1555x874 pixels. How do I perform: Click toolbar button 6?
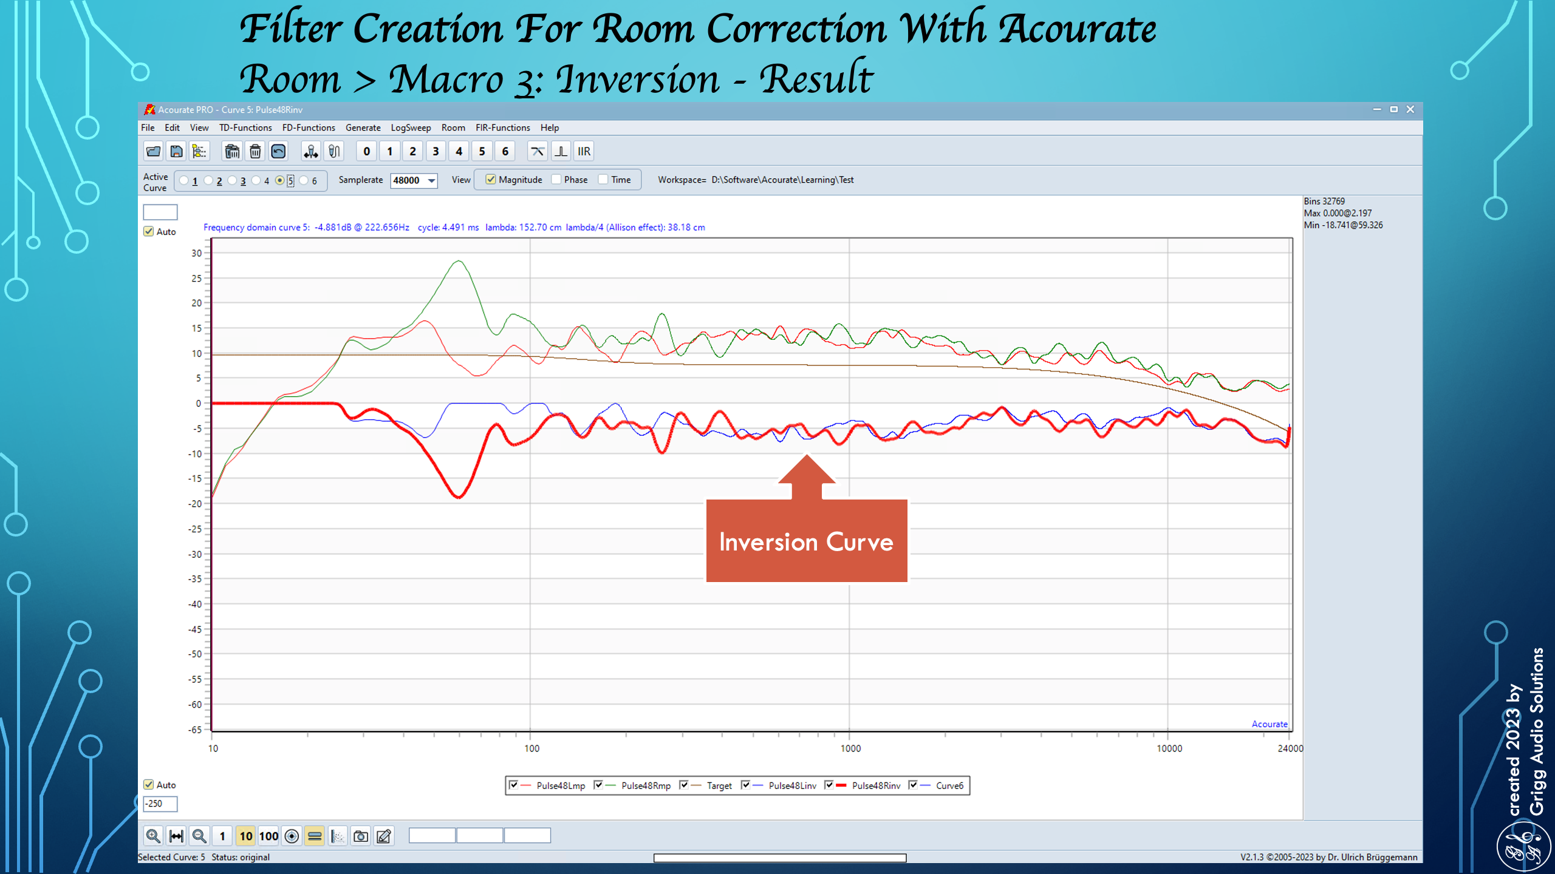pos(505,151)
